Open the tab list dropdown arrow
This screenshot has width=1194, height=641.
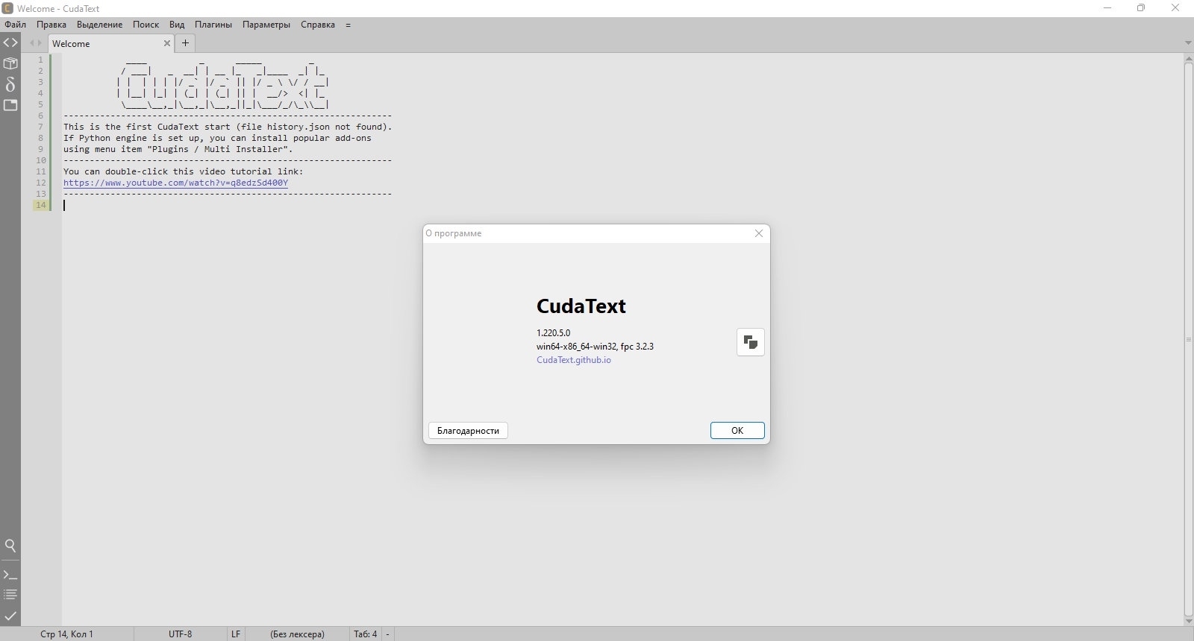(1188, 42)
